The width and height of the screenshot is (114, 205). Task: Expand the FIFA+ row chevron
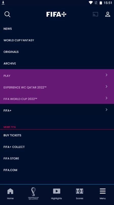106,110
